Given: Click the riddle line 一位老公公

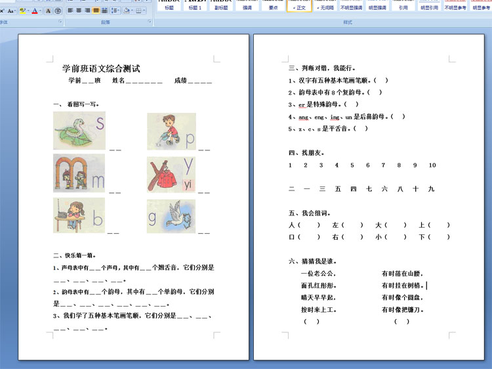Looking at the screenshot, I should click(318, 274).
